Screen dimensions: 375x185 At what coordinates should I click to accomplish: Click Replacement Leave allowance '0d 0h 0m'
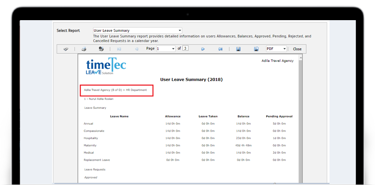pos(172,160)
